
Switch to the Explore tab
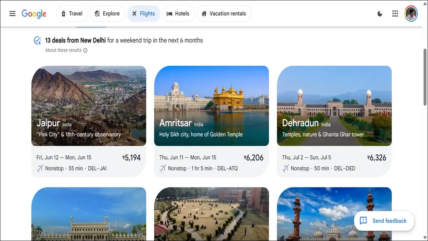[x=107, y=14]
